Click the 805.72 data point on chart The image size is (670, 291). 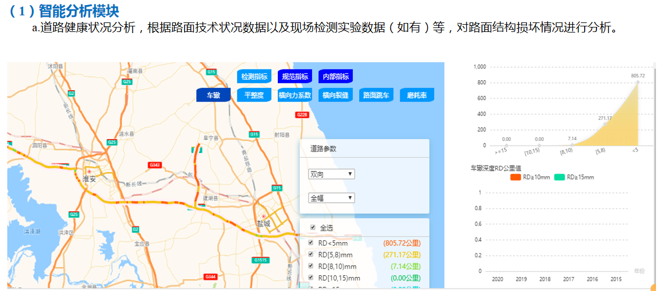[x=637, y=82]
